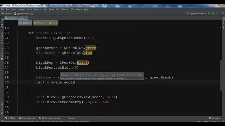Open the Python Console tool window
The image size is (225, 126).
(27, 118)
